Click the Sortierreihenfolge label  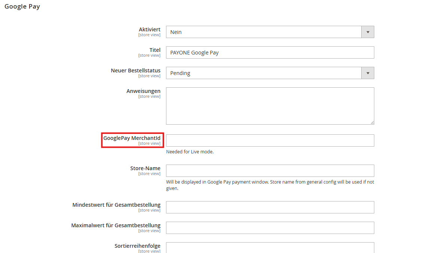(137, 246)
